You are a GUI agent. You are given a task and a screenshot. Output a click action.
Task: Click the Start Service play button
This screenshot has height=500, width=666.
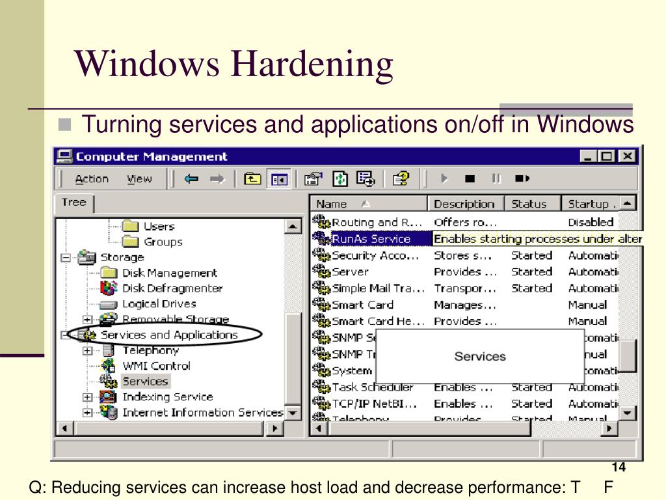[x=444, y=178]
